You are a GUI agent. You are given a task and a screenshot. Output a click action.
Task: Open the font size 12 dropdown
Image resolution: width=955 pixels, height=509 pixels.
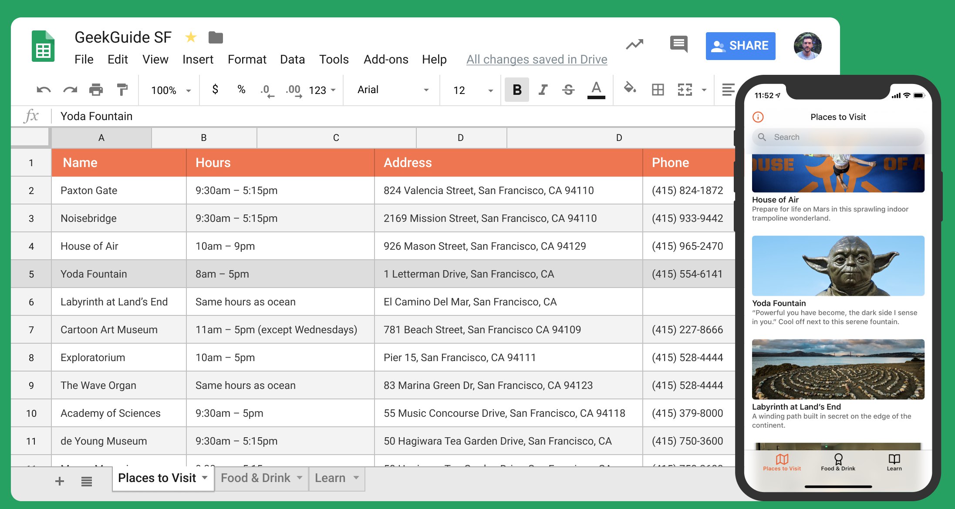(x=472, y=90)
